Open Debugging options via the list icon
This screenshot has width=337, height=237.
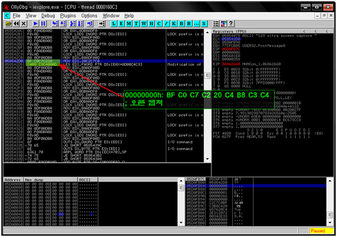coord(216,24)
